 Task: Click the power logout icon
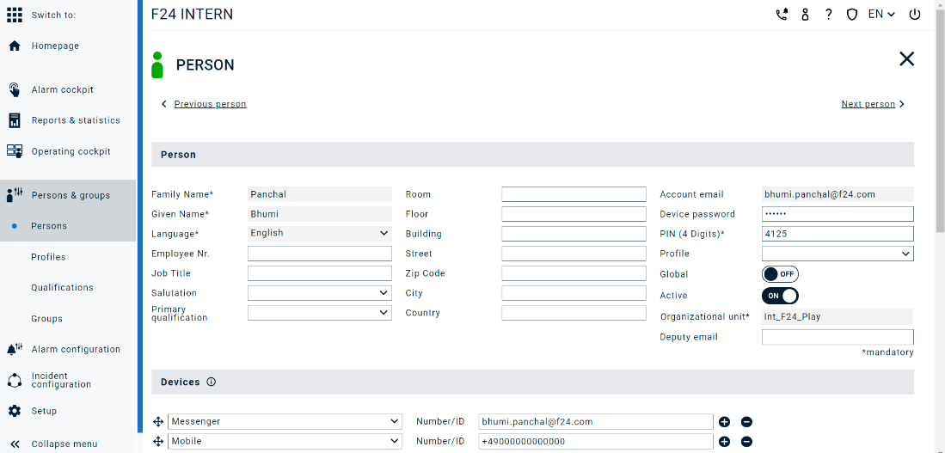click(x=915, y=15)
